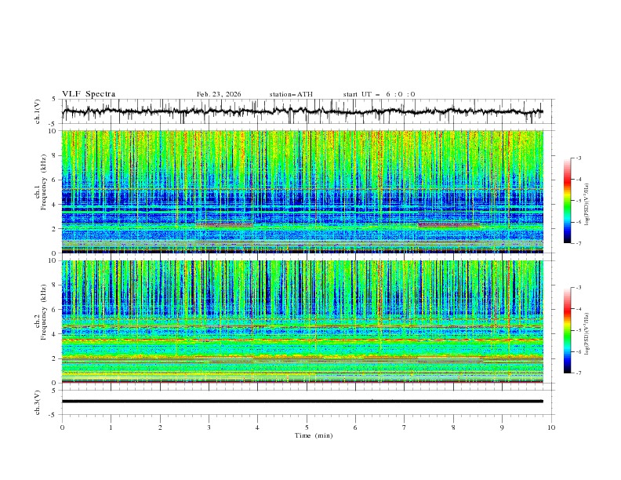Click the ch.1 spectrogram panel
The width and height of the screenshot is (621, 480).
[302, 191]
